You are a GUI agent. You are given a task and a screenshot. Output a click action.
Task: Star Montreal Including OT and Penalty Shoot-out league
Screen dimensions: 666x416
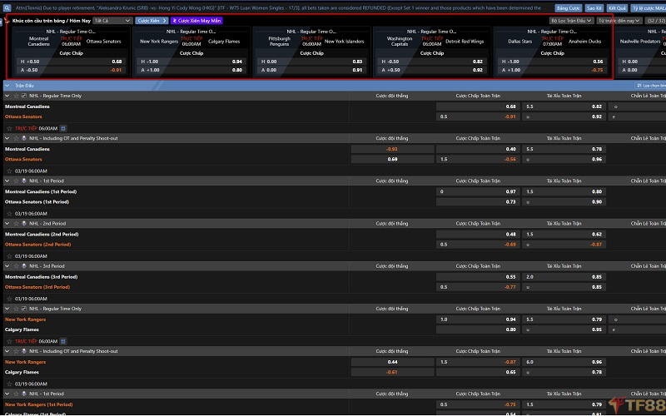pyautogui.click(x=16, y=138)
